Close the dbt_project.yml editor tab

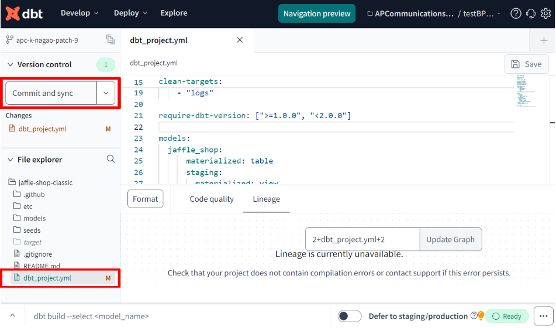click(240, 40)
